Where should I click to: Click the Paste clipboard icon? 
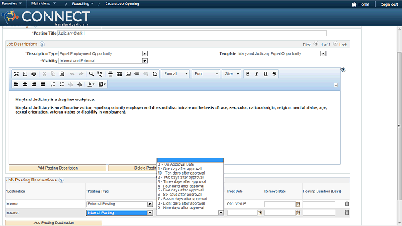pos(62,74)
